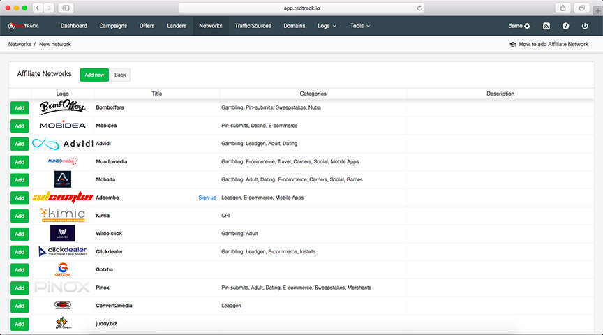Click Safari forward arrow
Viewport: 603px width, 335px height.
click(x=48, y=8)
